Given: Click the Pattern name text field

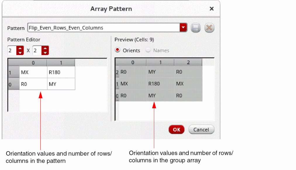Looking at the screenshot, I should [103, 28].
